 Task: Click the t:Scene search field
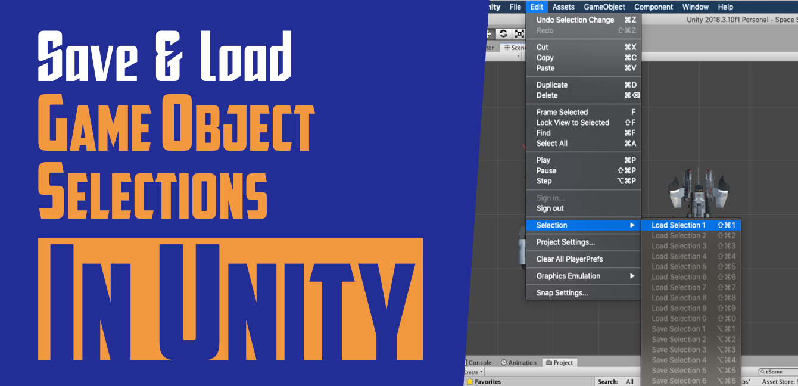pyautogui.click(x=777, y=372)
